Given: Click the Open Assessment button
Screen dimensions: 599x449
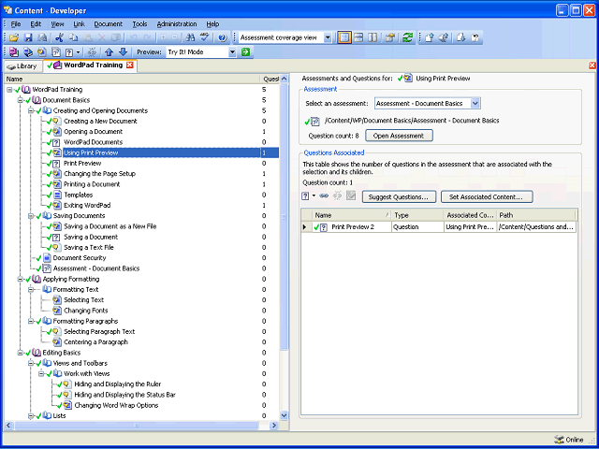Looking at the screenshot, I should 399,136.
